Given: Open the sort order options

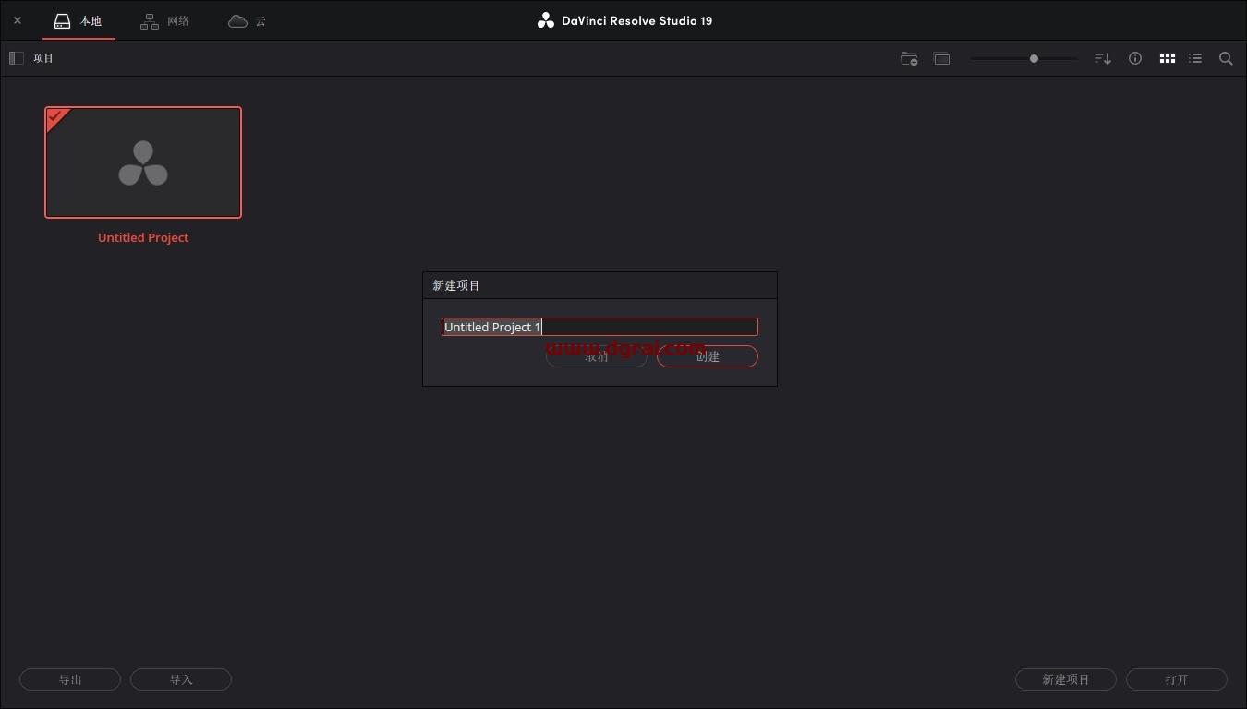Looking at the screenshot, I should [x=1102, y=58].
